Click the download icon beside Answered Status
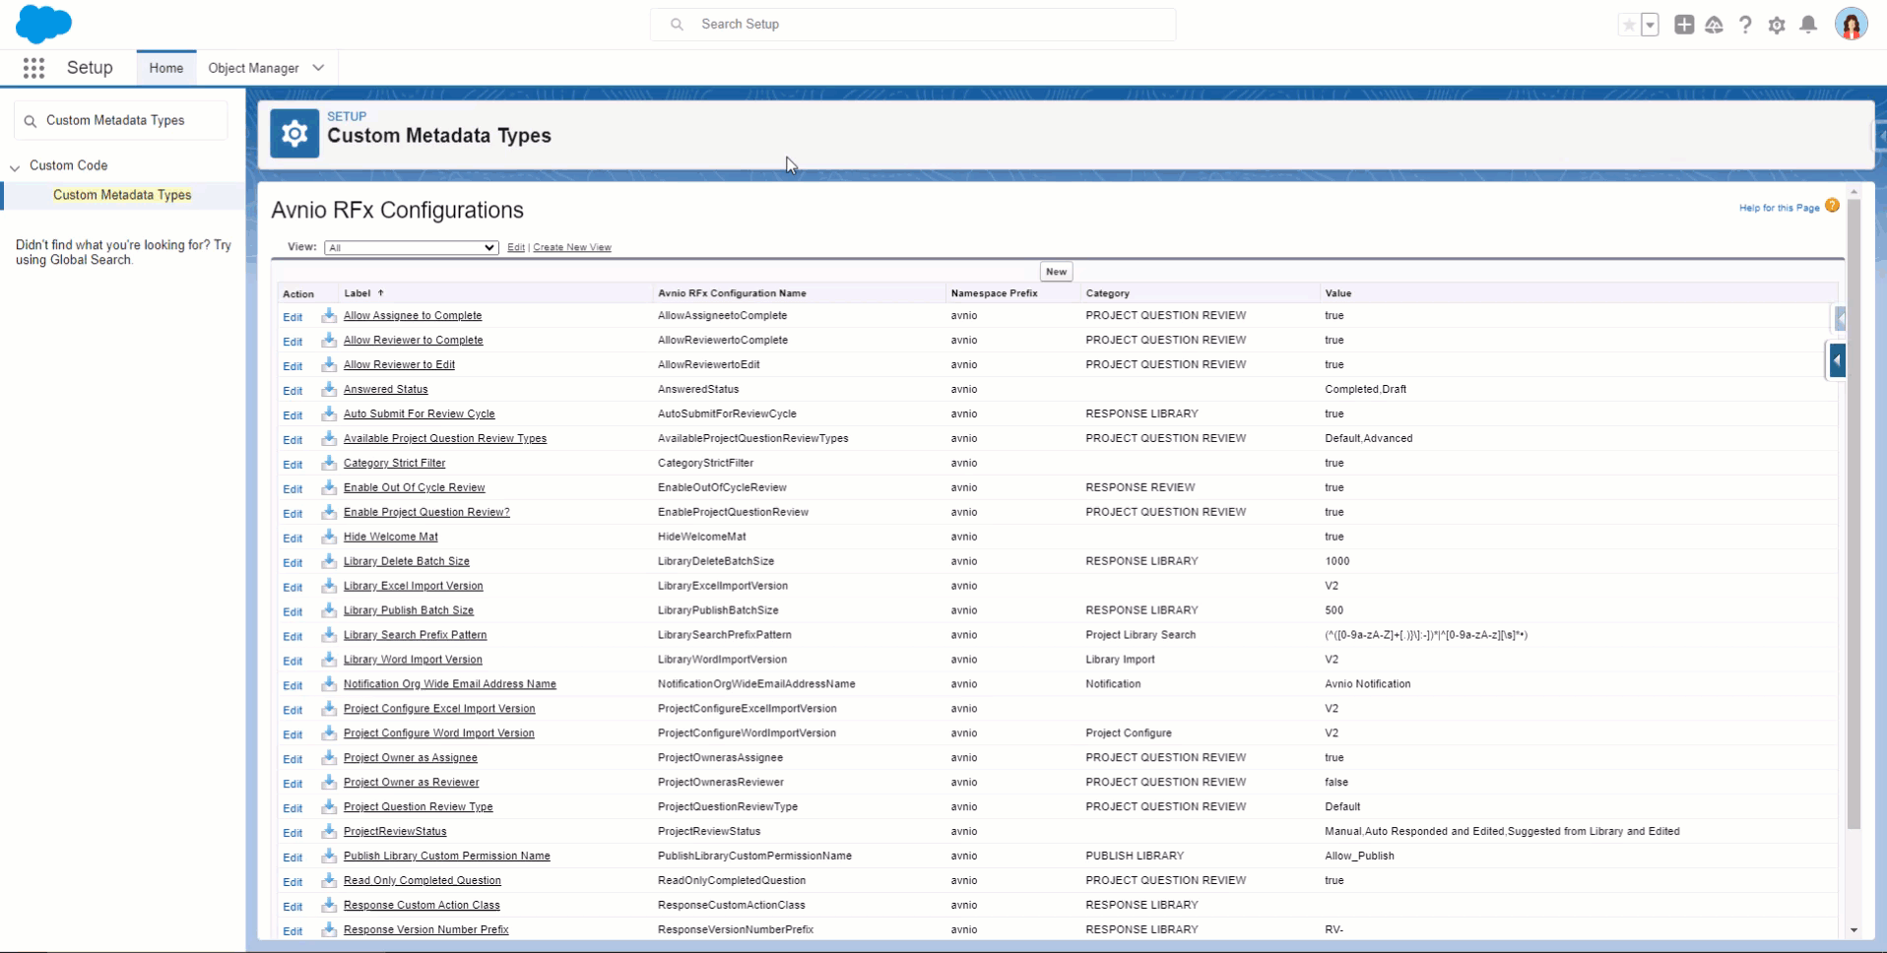The width and height of the screenshot is (1887, 953). pyautogui.click(x=329, y=389)
